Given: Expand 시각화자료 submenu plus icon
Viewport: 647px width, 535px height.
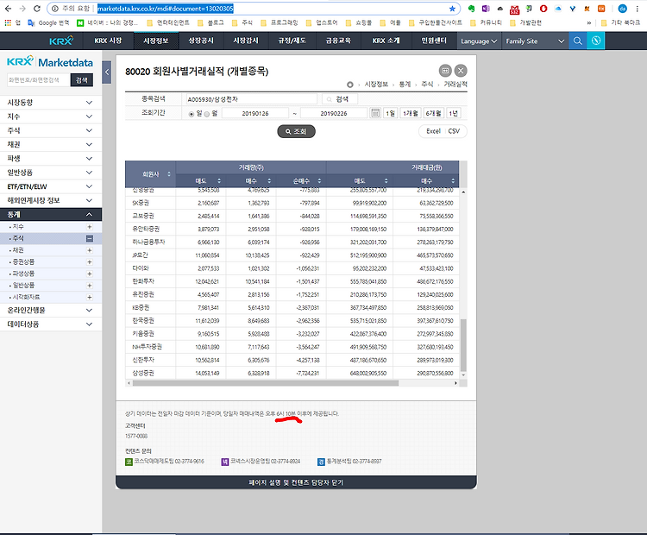Looking at the screenshot, I should click(89, 297).
